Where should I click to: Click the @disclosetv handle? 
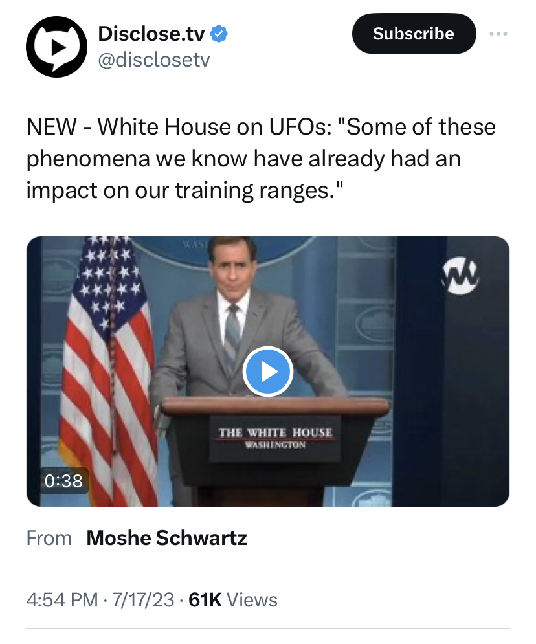point(154,60)
